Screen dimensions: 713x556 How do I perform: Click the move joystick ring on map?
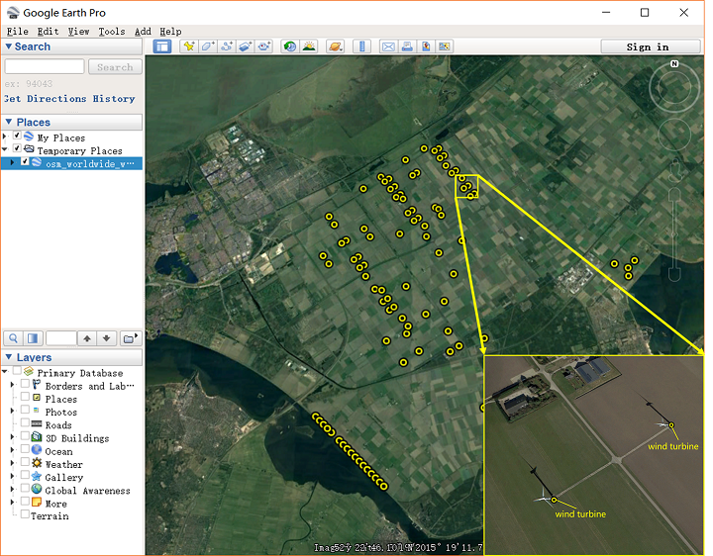675,135
